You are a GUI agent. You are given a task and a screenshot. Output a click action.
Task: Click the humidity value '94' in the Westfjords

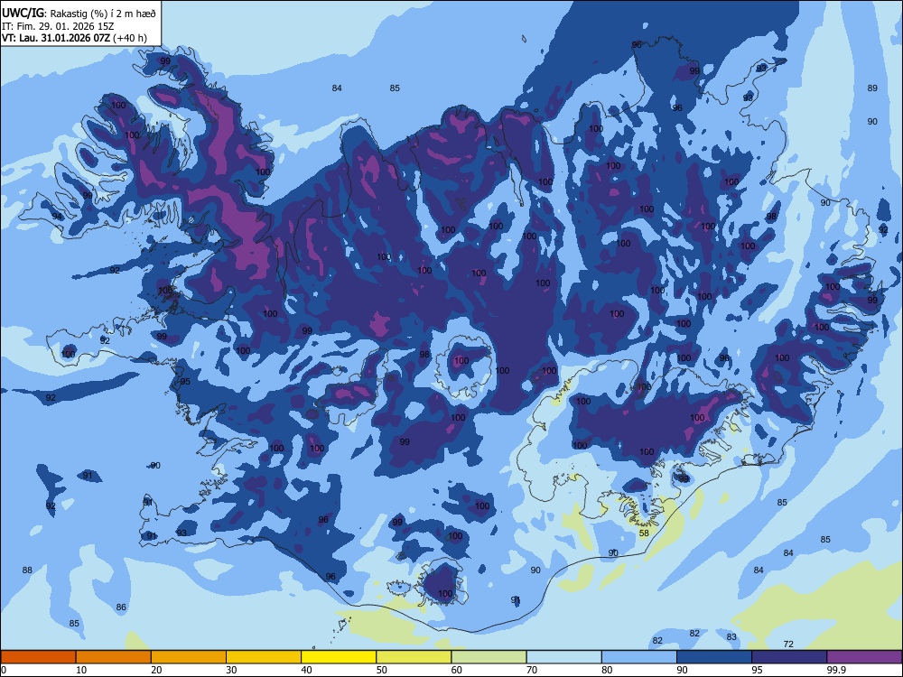(56, 217)
